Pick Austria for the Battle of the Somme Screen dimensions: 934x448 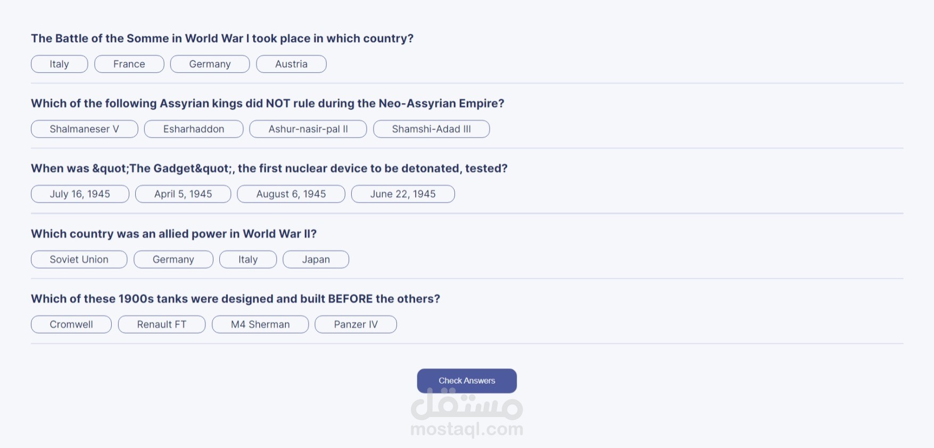(x=291, y=64)
